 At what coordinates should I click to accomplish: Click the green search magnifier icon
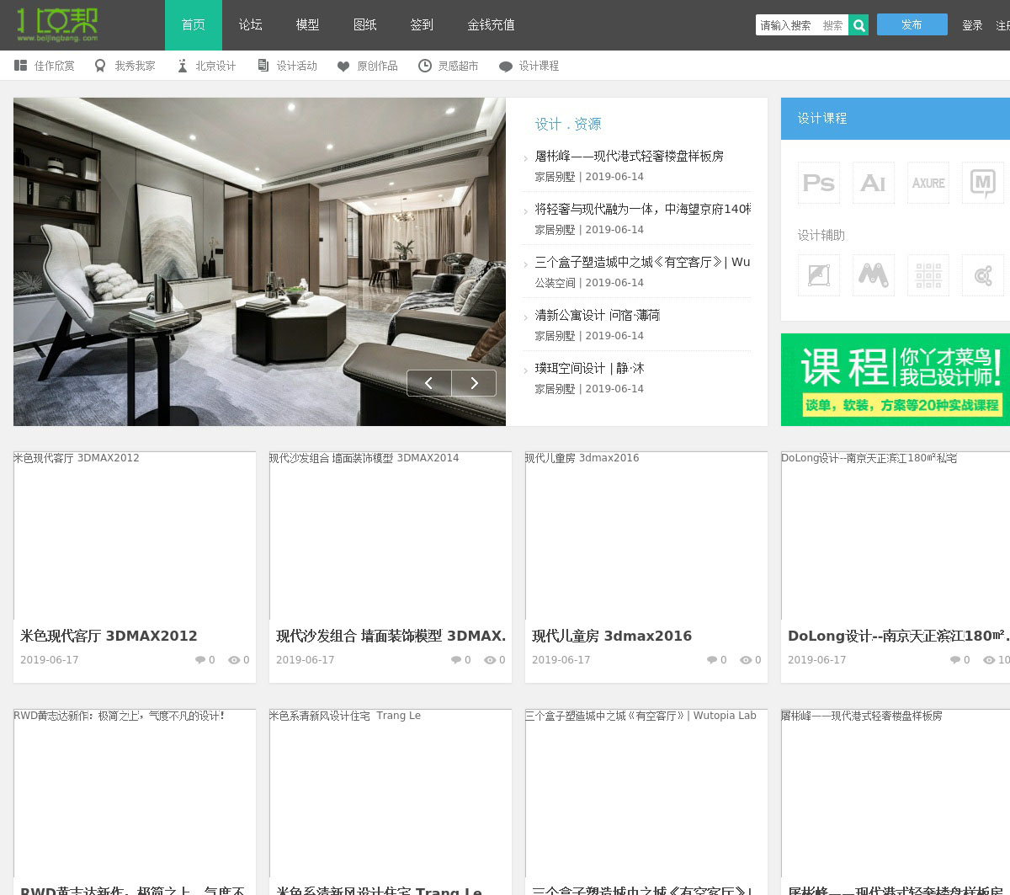point(858,25)
